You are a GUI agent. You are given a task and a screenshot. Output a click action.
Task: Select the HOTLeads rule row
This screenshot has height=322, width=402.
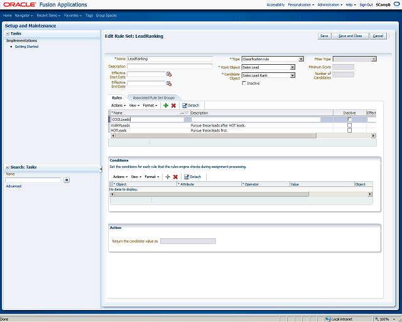(242, 130)
